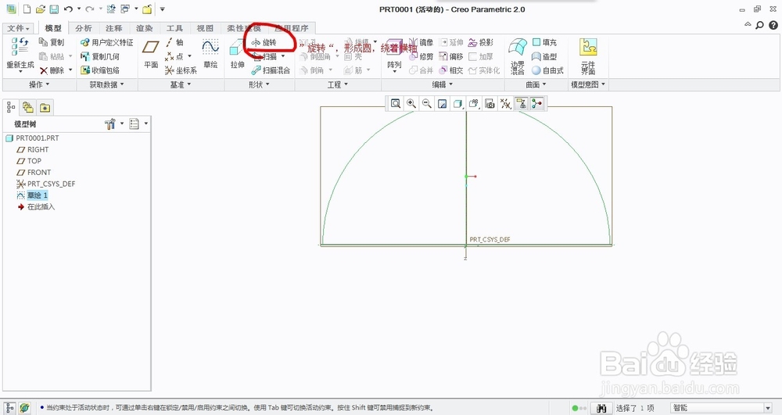Screen dimensions: 782x415
Task: Open the command search magnifier
Action: (x=759, y=25)
